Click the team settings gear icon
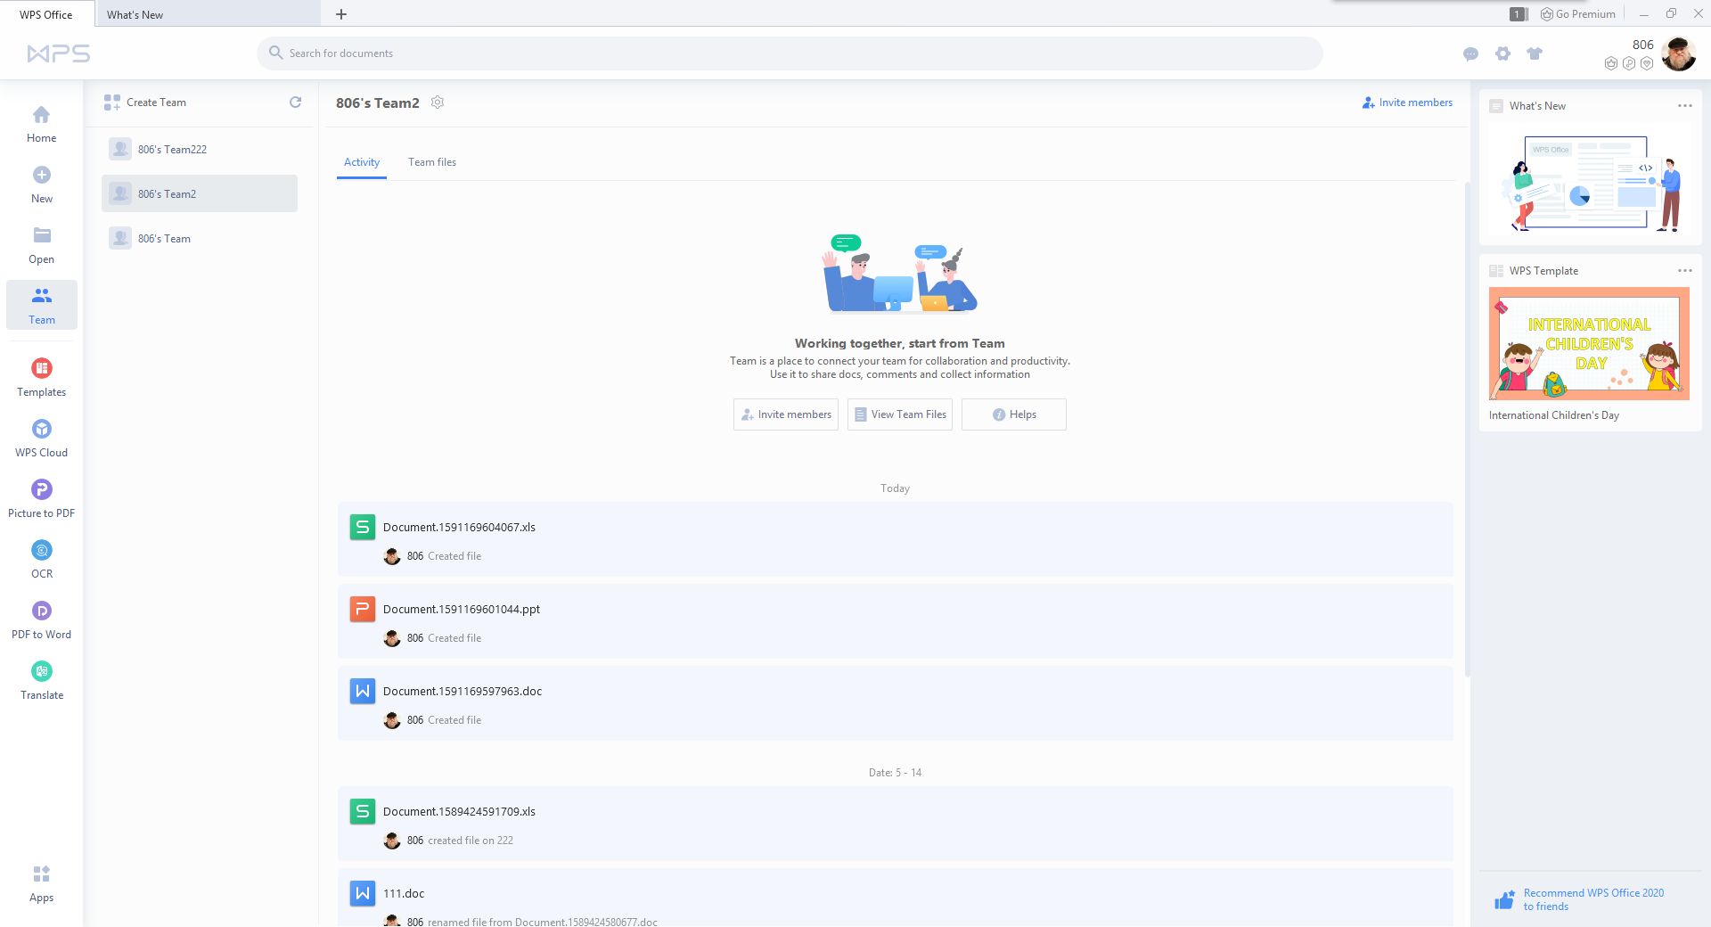Viewport: 1711px width, 927px height. tap(438, 103)
